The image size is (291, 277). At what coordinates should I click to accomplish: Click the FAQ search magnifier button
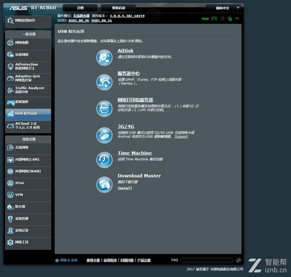(239, 260)
